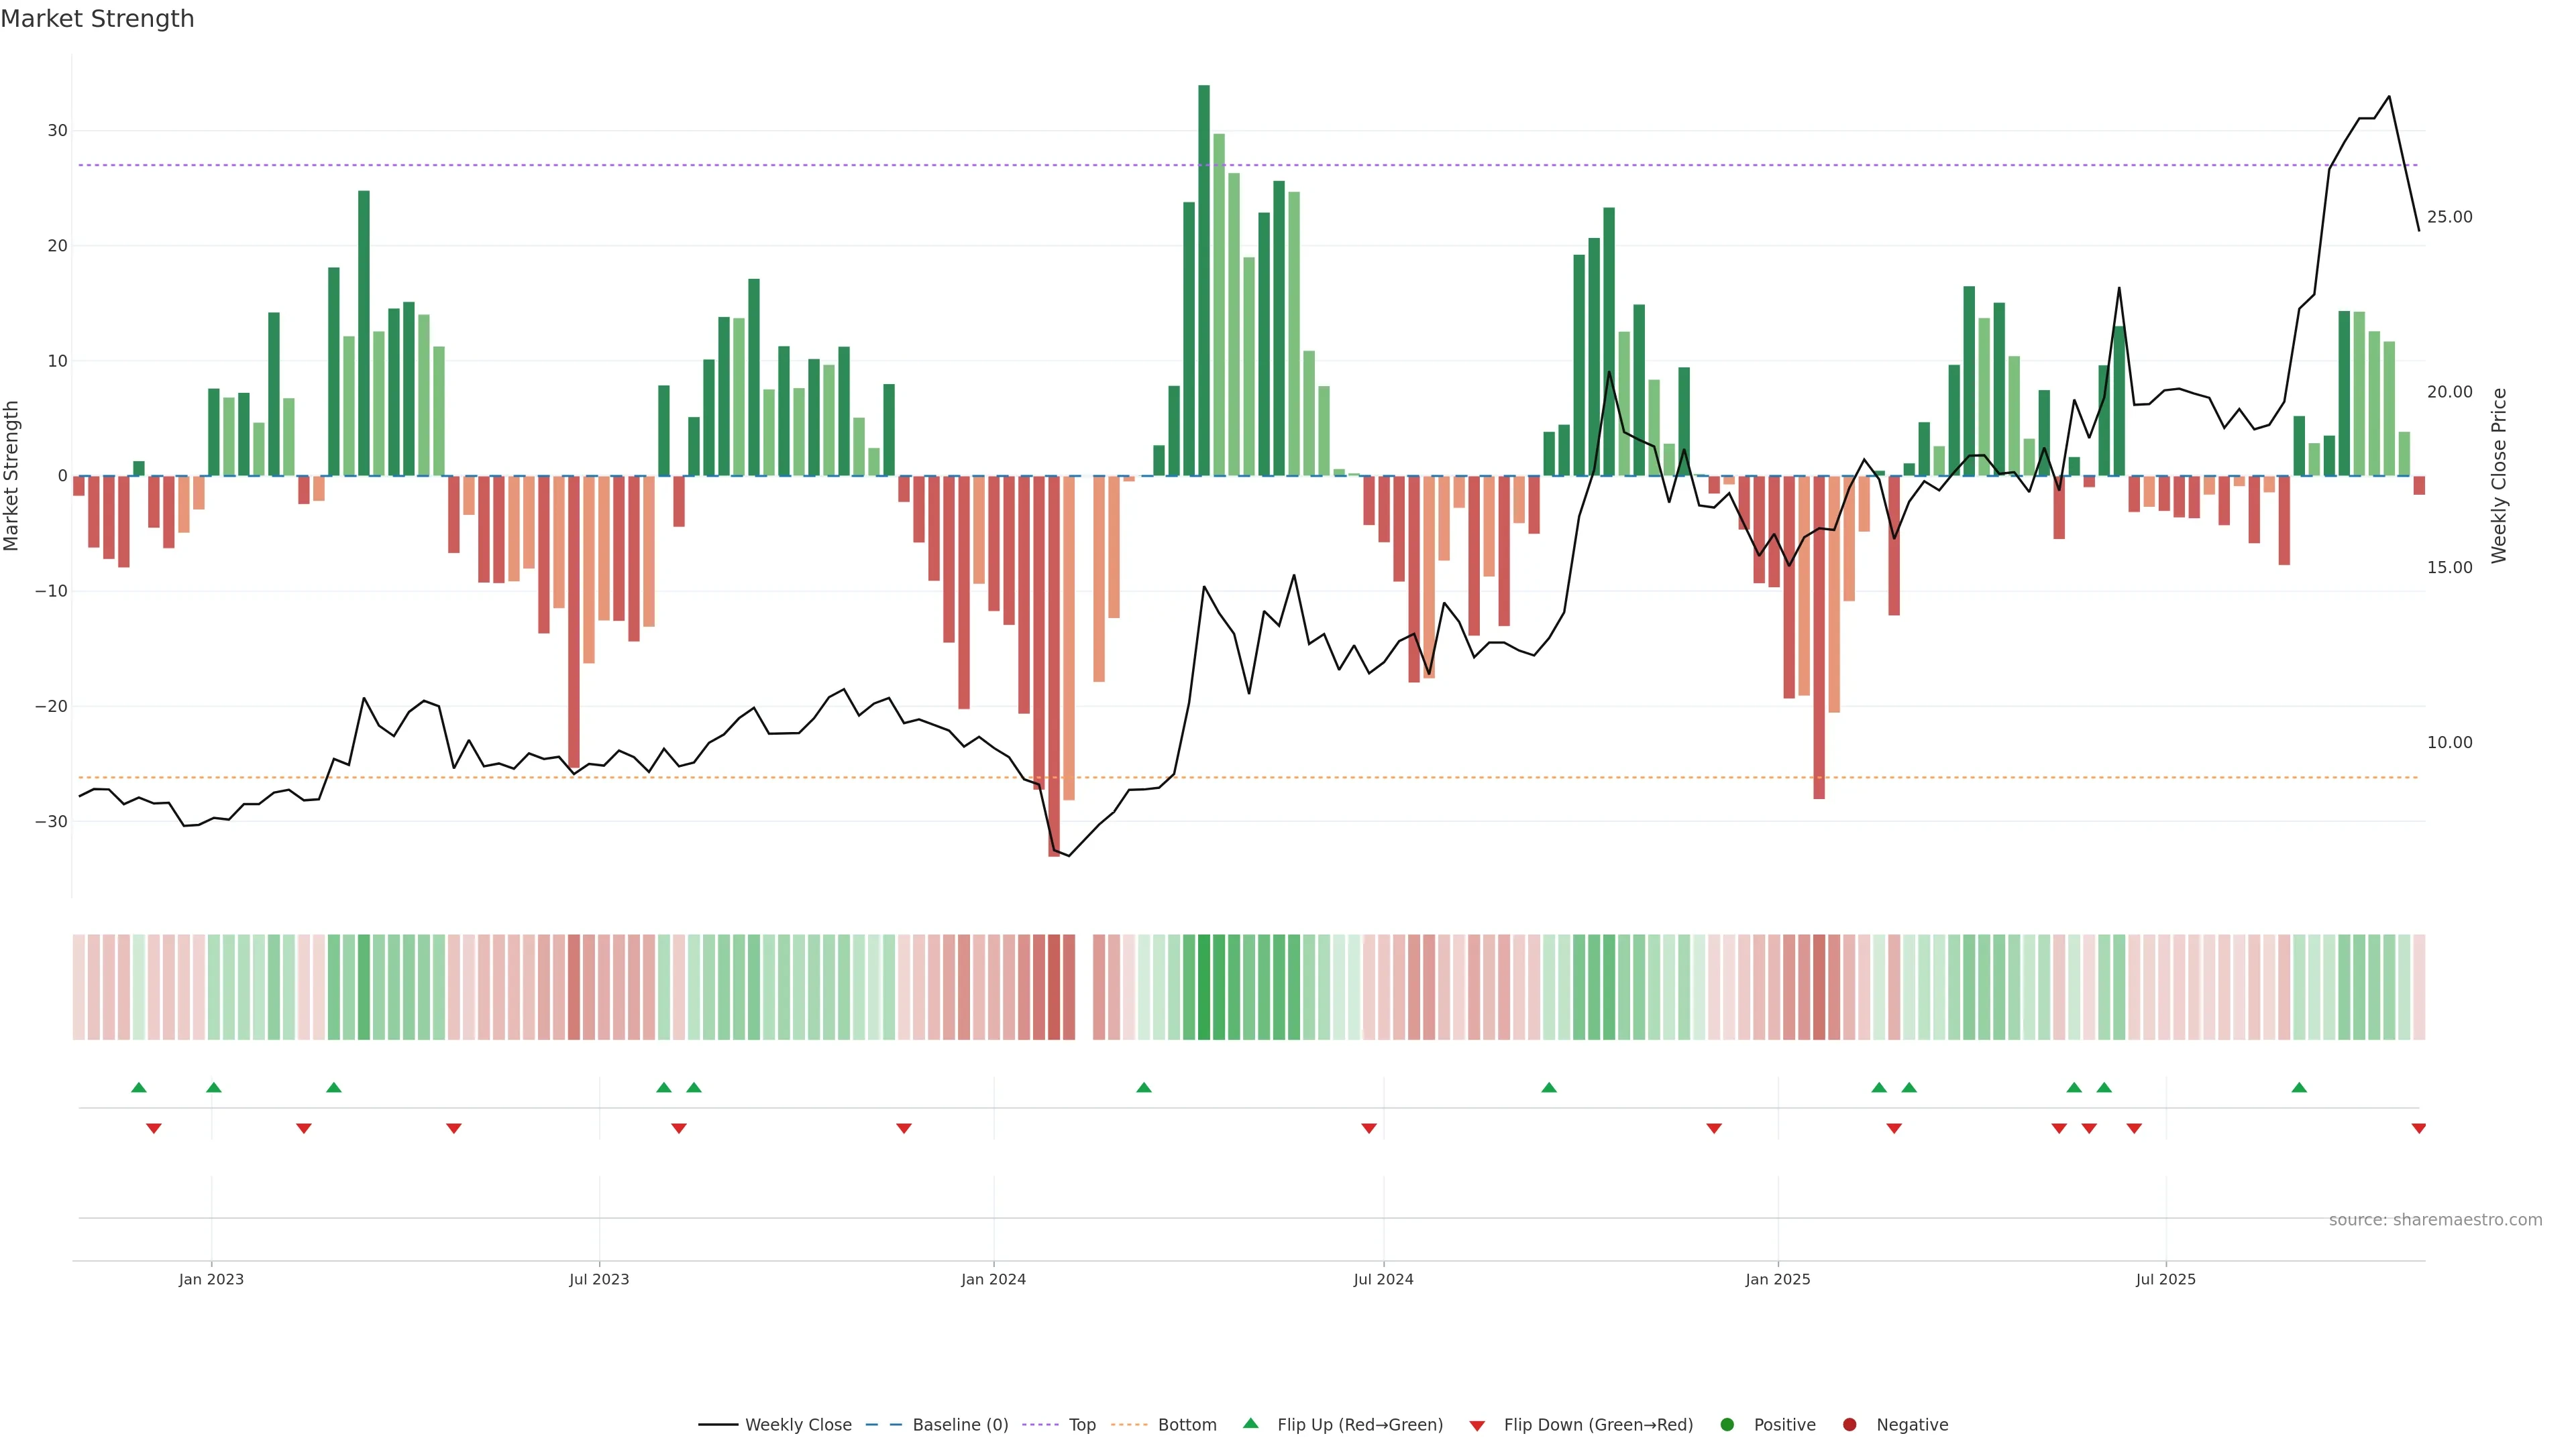Click the lone flip-up triangle between Jan and Jul 2024
2576x1448 pixels.
(x=1144, y=1087)
